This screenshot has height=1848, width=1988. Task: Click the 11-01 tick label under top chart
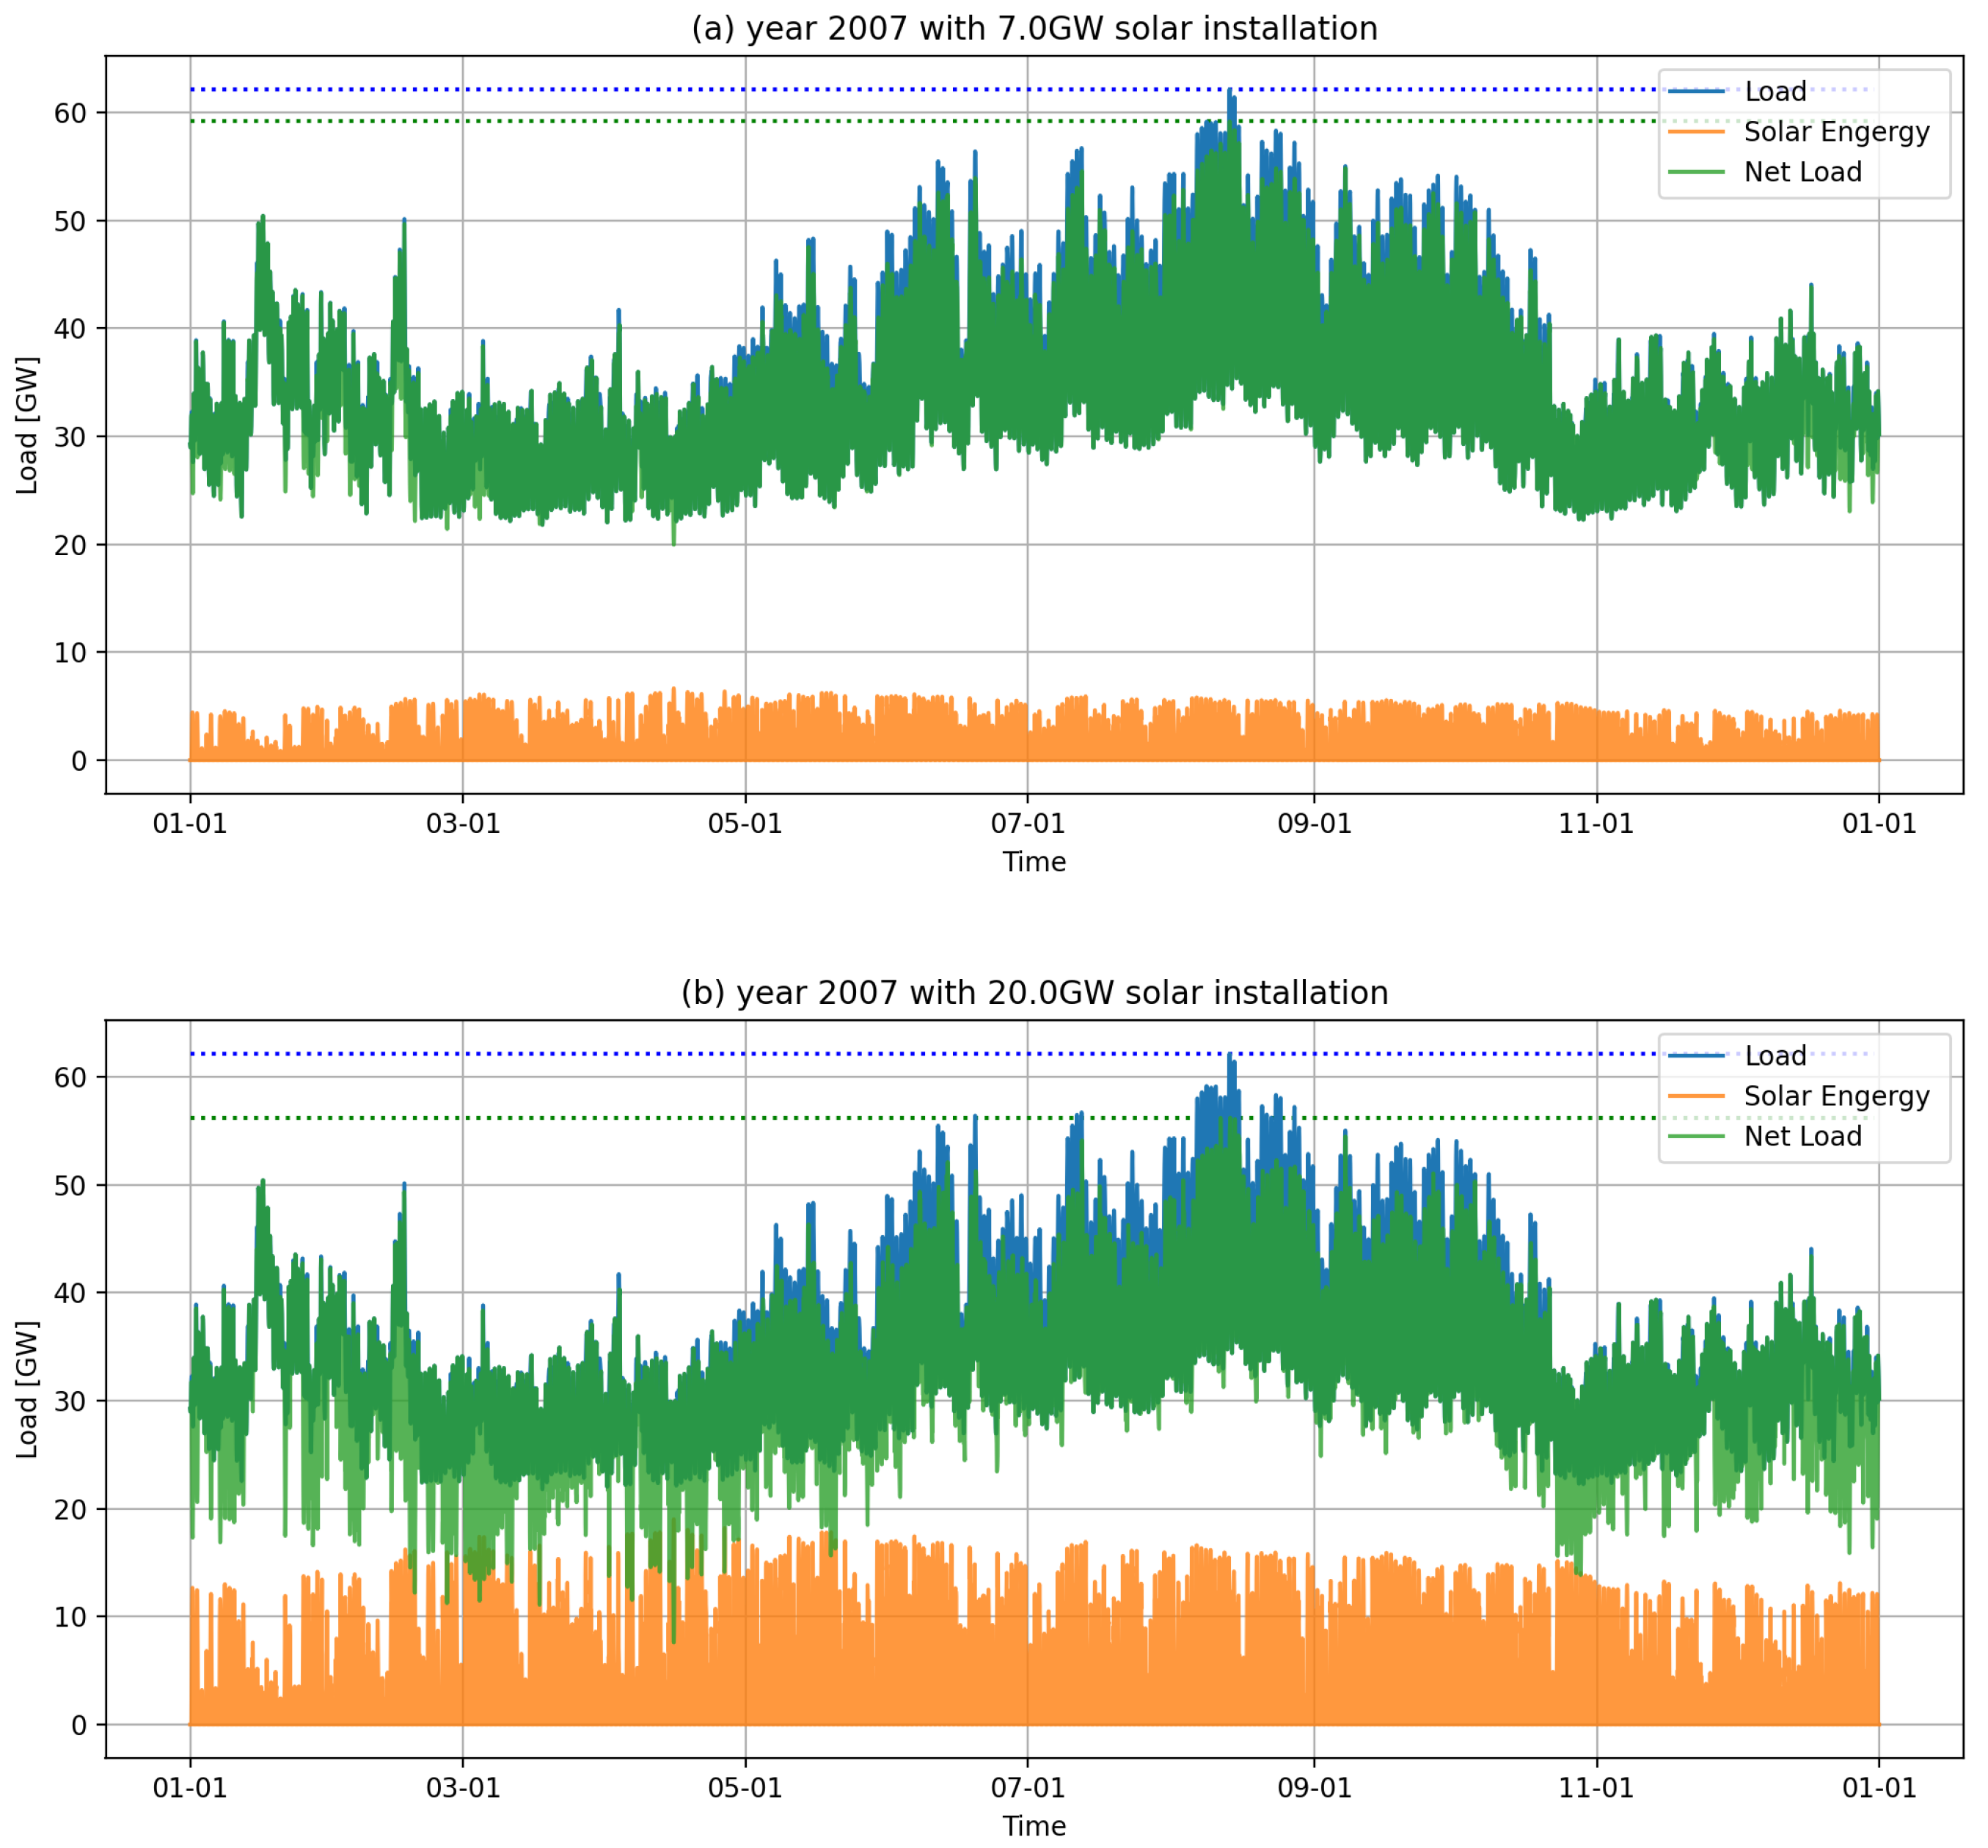[x=1596, y=824]
